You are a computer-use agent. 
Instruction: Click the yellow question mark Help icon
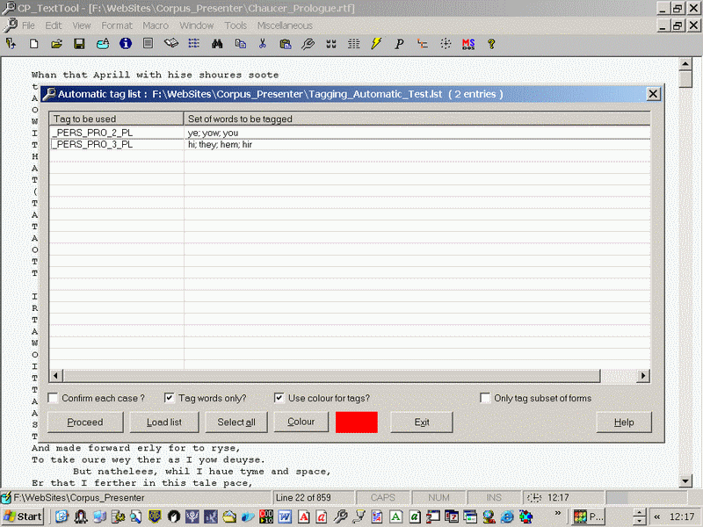491,43
